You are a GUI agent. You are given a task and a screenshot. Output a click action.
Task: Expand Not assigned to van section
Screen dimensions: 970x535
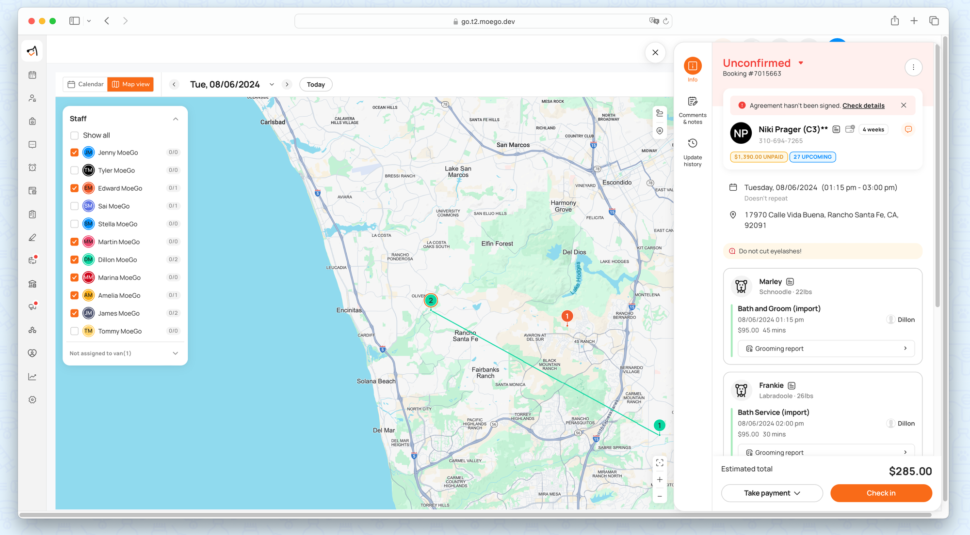coord(175,353)
